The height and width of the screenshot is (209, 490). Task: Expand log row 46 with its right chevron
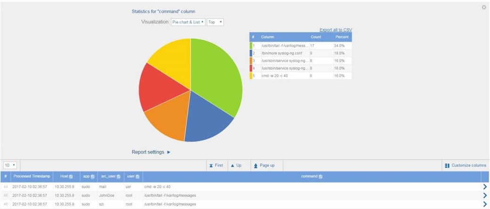tap(485, 204)
